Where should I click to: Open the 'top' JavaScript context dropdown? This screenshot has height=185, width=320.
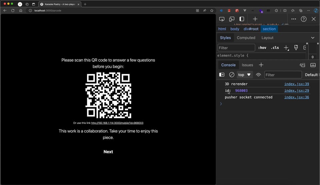pyautogui.click(x=244, y=75)
